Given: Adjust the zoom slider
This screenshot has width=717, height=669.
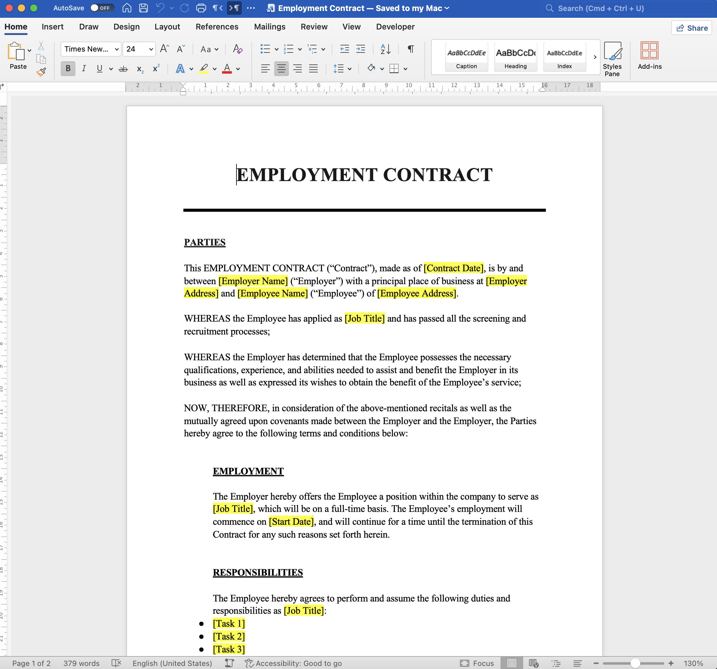Looking at the screenshot, I should click(x=636, y=663).
